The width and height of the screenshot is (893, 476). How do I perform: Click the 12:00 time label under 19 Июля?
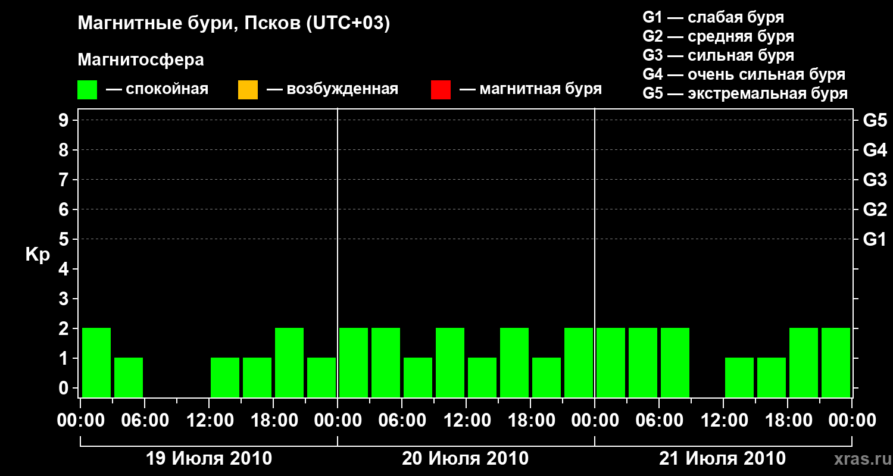click(x=209, y=421)
